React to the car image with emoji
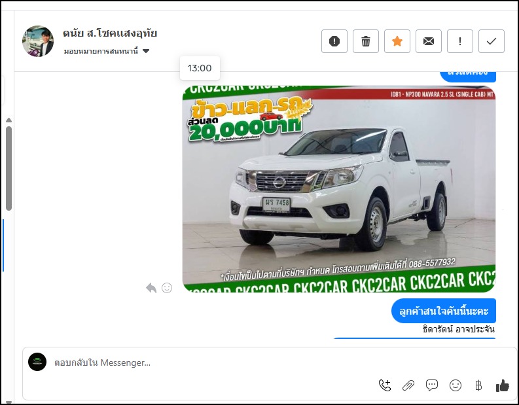 click(x=167, y=288)
